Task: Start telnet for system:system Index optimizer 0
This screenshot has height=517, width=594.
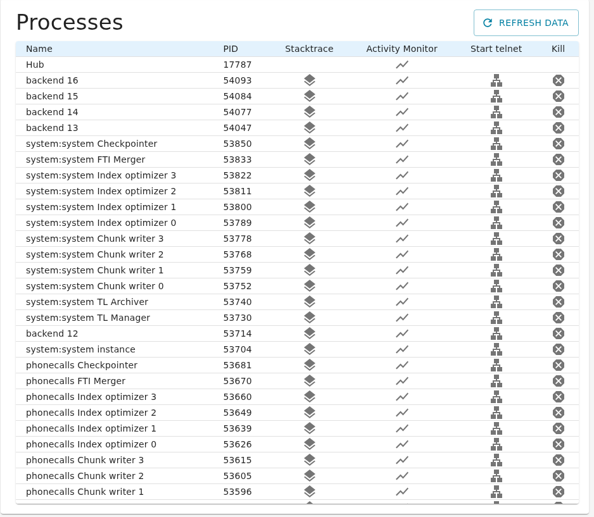Action: (x=496, y=223)
